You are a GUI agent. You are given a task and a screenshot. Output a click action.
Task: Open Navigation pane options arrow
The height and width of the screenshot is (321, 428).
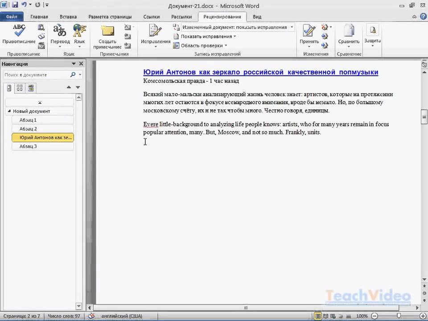[x=74, y=64]
